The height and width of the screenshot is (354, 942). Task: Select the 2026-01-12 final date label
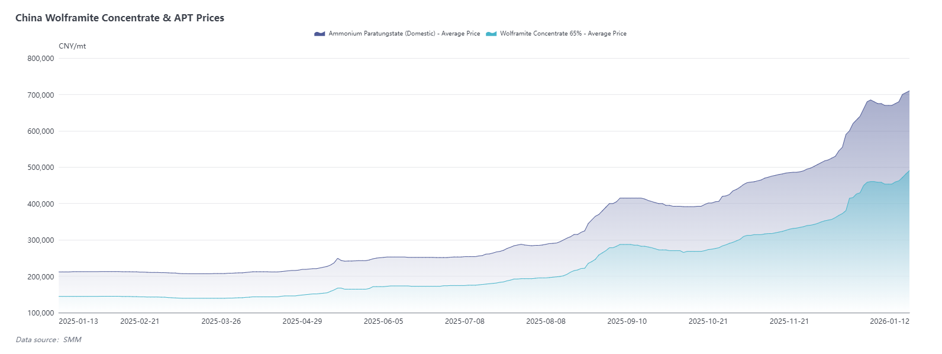(889, 321)
